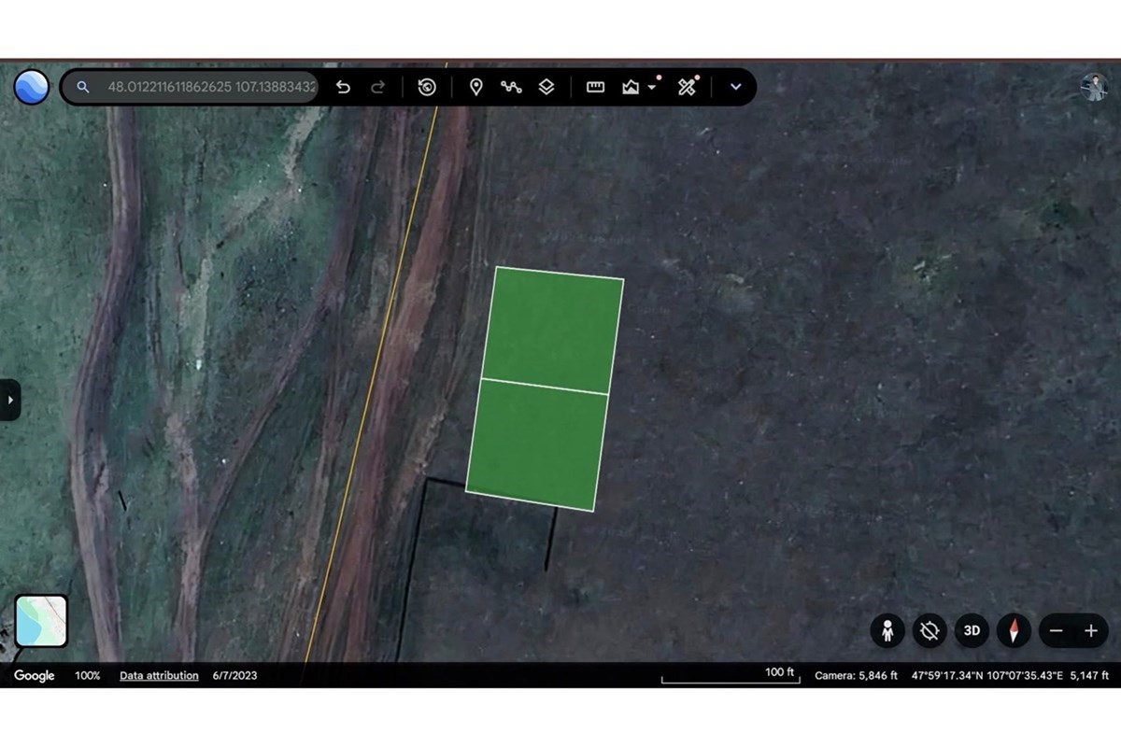Open historical imagery clock icon
Screen dimensions: 1121x747
pyautogui.click(x=427, y=87)
